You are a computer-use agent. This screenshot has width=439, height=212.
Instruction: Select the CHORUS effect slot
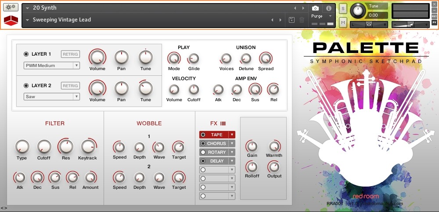tap(217, 144)
